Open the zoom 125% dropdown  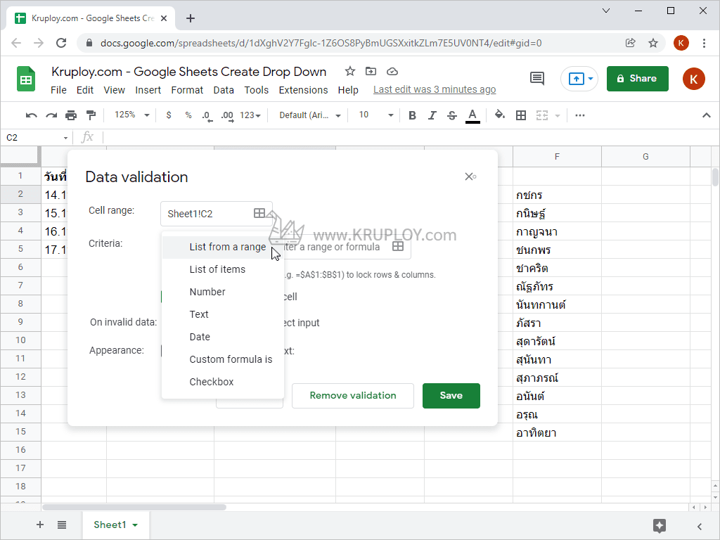tap(132, 115)
